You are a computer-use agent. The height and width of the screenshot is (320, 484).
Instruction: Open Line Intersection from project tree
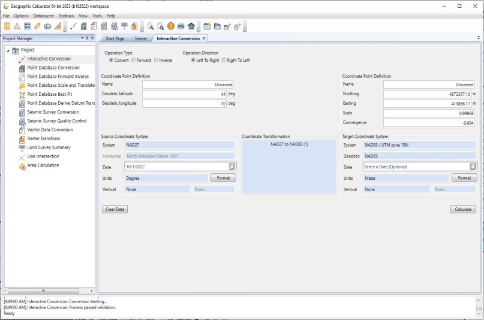(43, 156)
